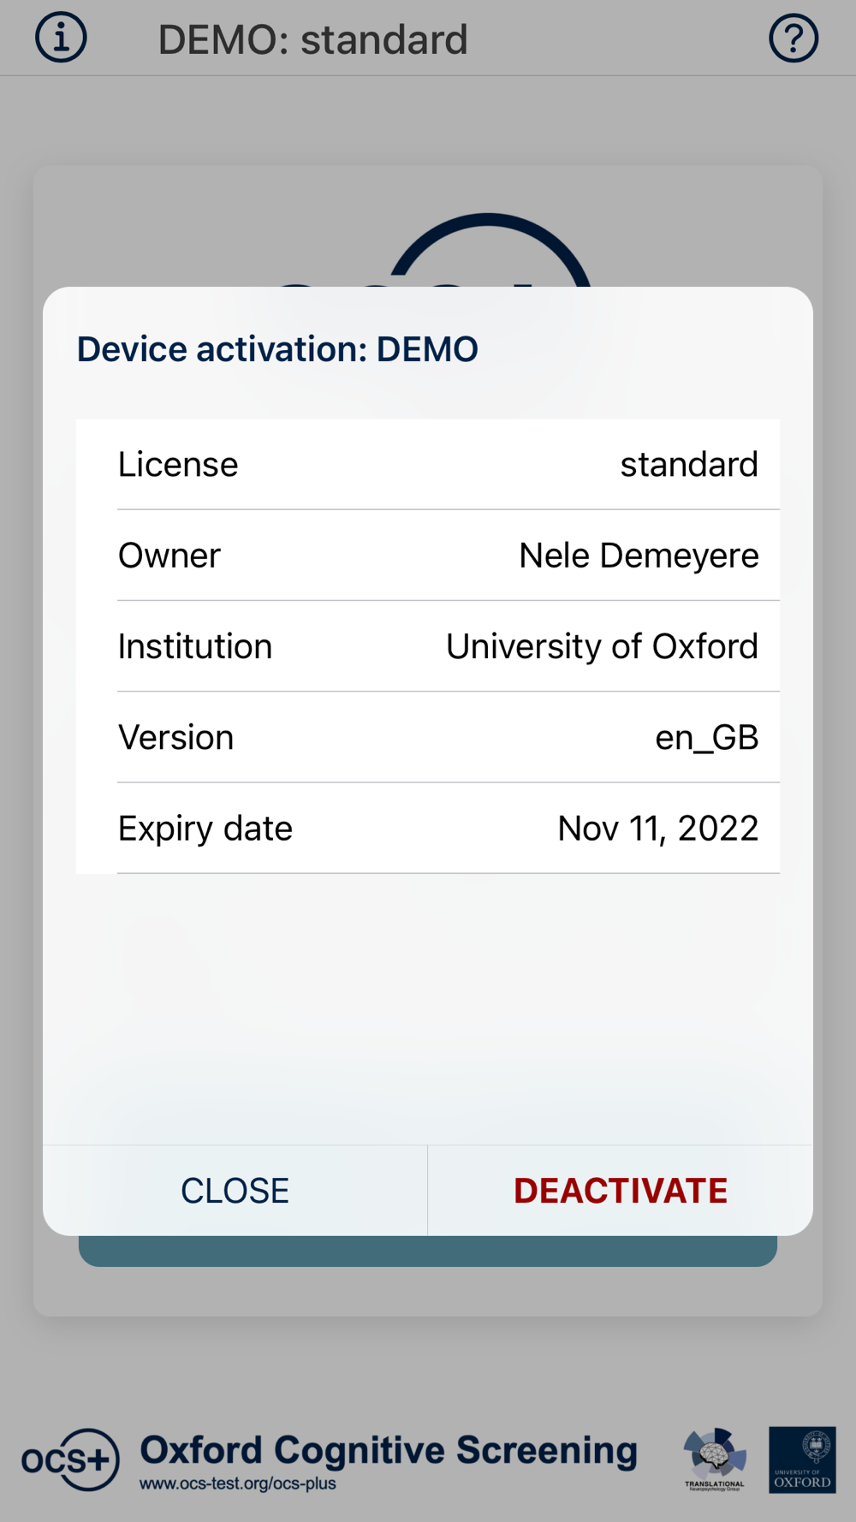Select the Expiry date row
856x1522 pixels.
428,829
